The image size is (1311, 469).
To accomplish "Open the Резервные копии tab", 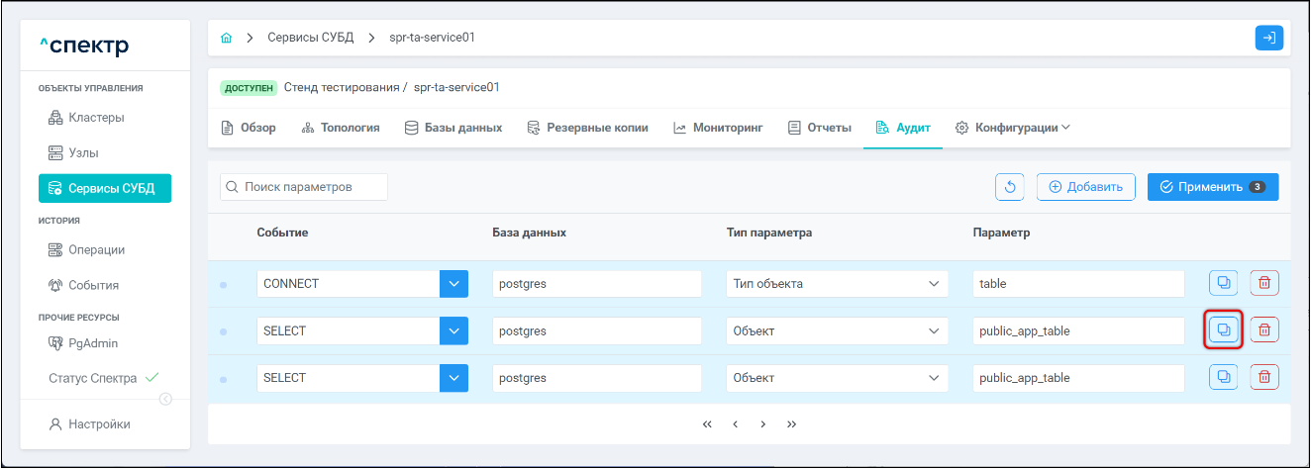I will click(587, 128).
